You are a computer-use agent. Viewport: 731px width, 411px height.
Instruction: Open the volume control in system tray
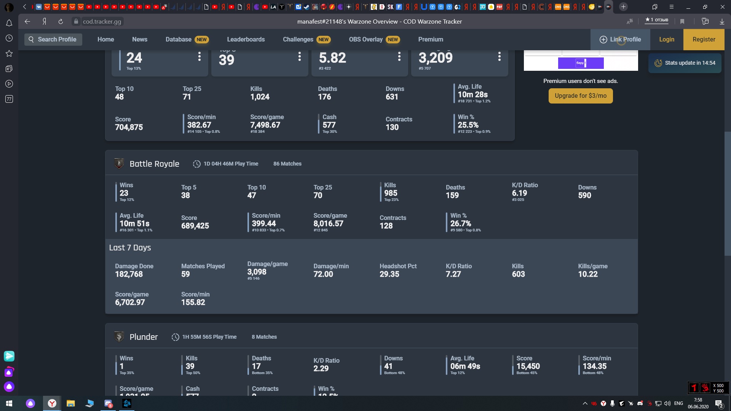click(x=667, y=403)
